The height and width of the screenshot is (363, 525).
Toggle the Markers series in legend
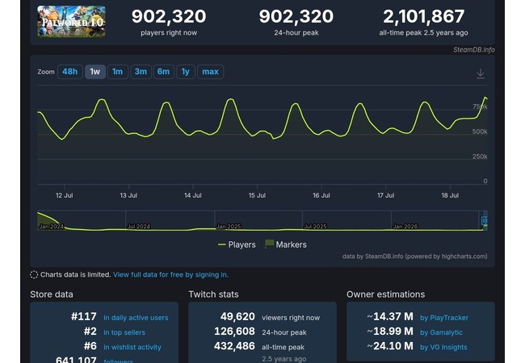tap(286, 244)
